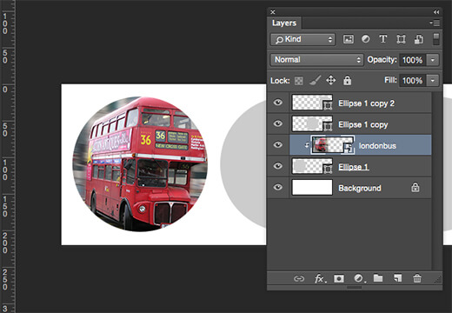
Task: Filter for shape layers icon
Action: [401, 39]
